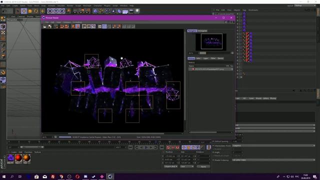Select Model mode in left toolbar
Screen dimensions: 320x180
3,26
